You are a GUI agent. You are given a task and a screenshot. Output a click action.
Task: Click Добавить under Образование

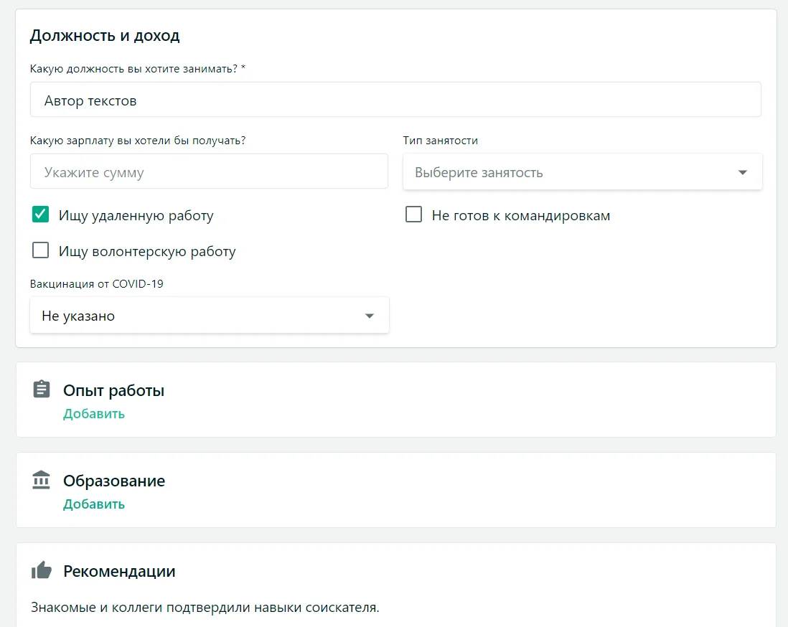[94, 504]
